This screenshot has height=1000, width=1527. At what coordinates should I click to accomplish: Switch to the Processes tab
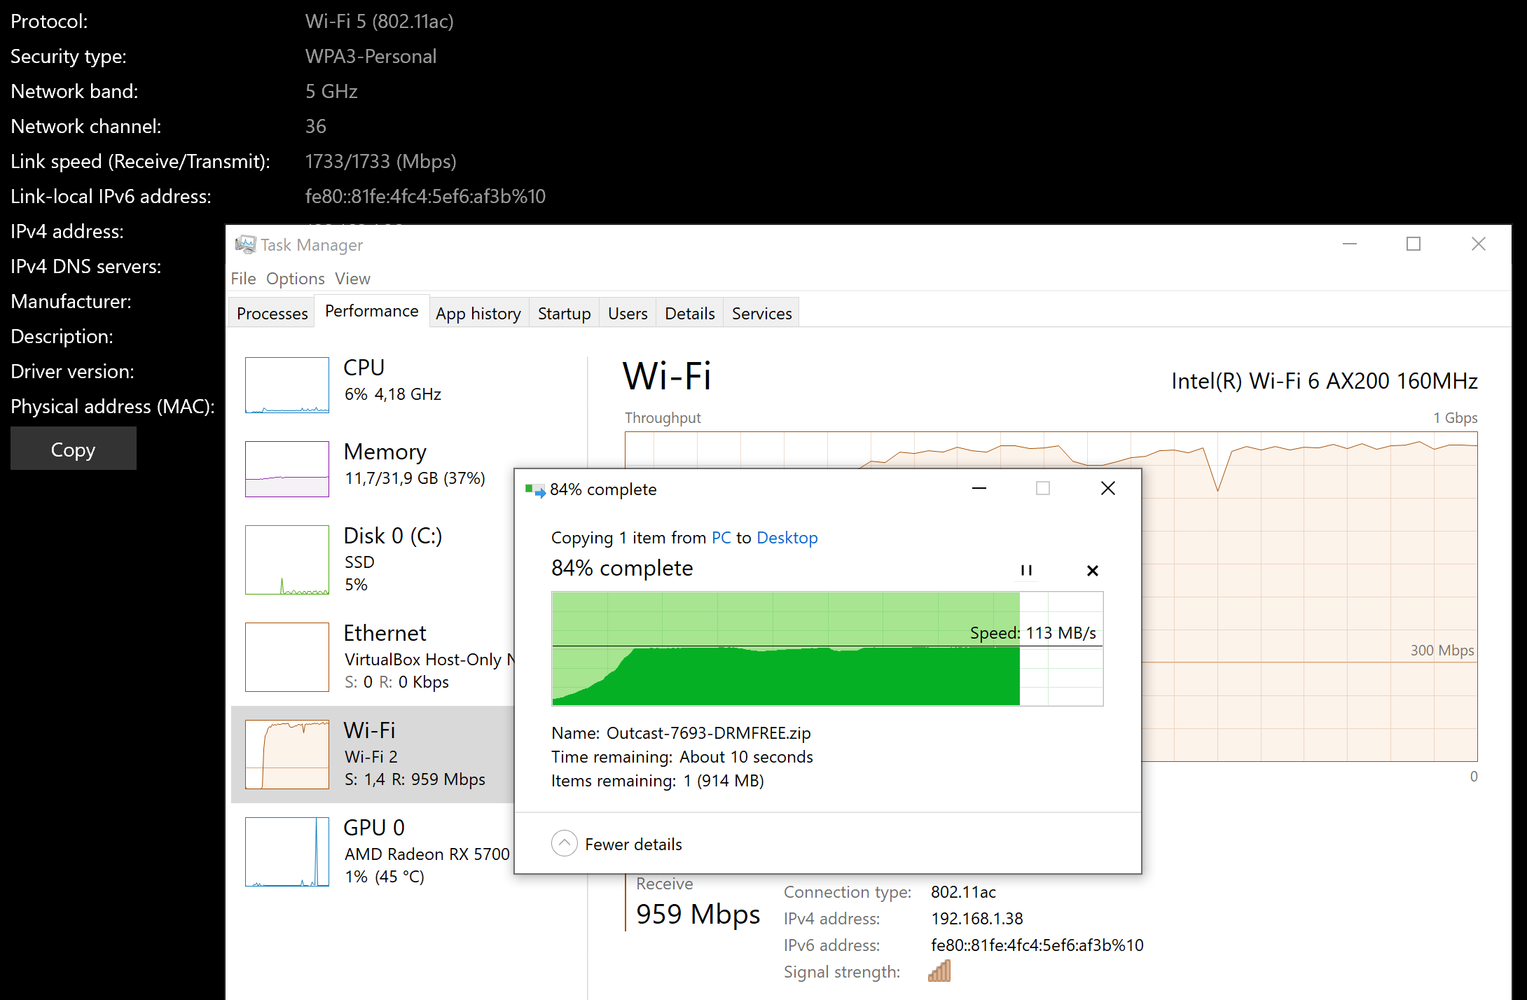(272, 313)
